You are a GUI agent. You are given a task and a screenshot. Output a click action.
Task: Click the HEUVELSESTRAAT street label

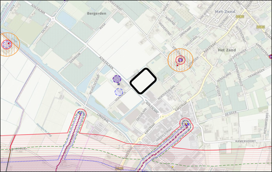point(94,85)
